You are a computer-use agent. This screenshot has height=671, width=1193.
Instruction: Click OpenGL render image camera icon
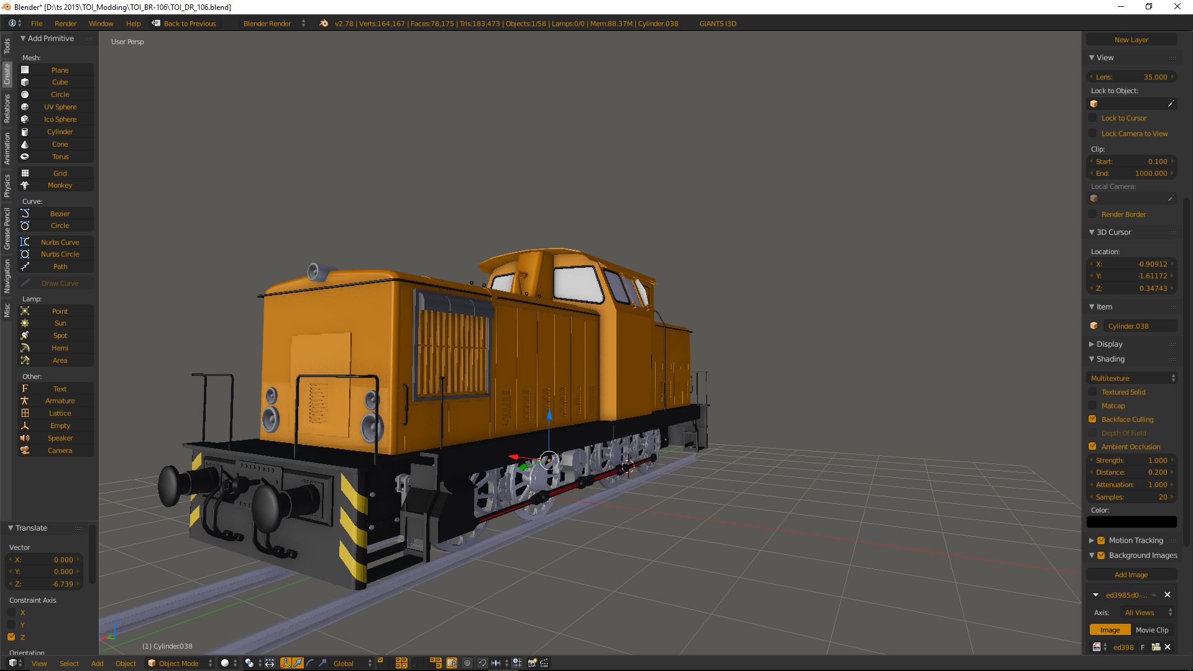point(532,663)
